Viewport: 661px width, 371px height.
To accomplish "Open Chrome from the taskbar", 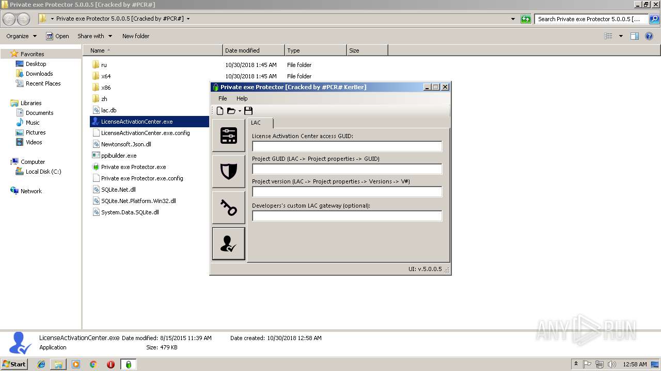I will (93, 364).
